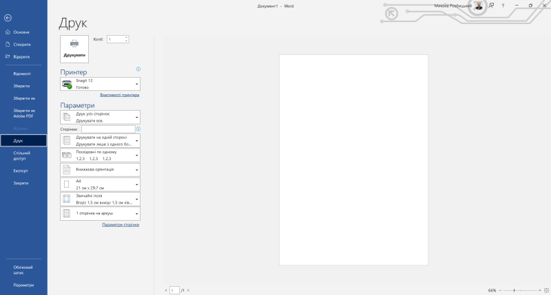The width and height of the screenshot is (551, 295).
Task: Expand the Друк усіх сторінок dropdown
Action: pos(100,117)
